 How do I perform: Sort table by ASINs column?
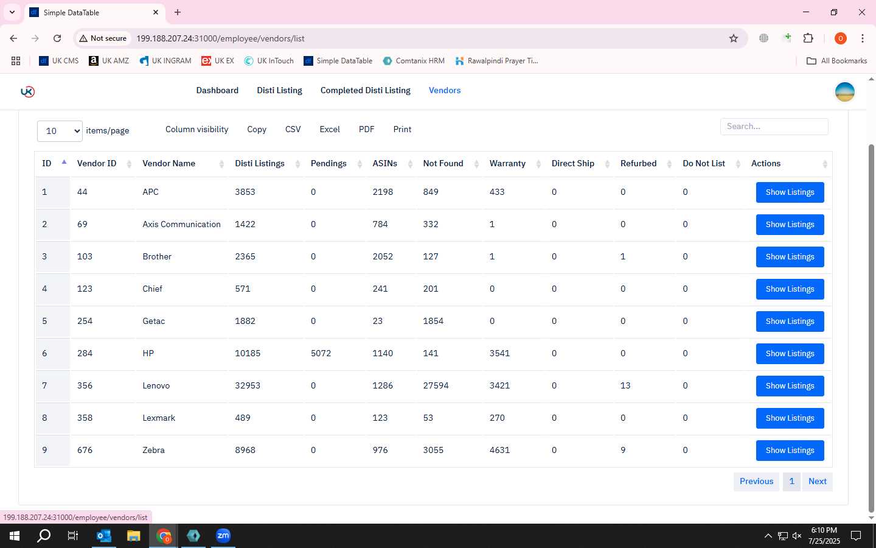(x=391, y=163)
